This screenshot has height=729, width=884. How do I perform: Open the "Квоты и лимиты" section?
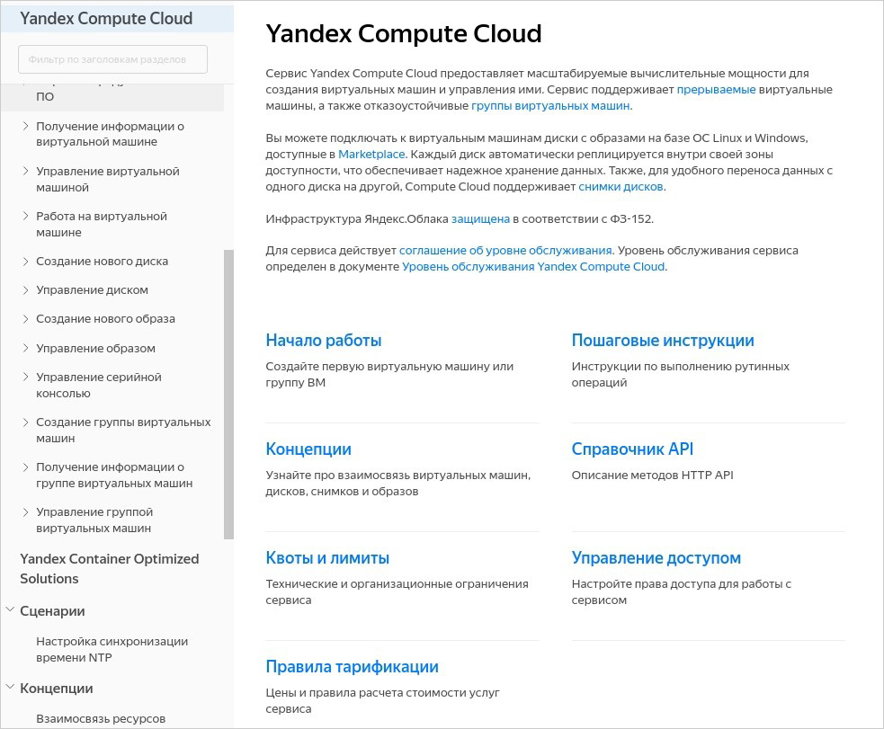(327, 558)
